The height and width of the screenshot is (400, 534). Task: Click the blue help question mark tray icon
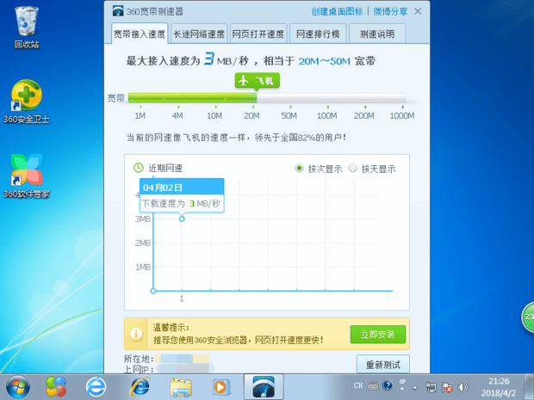tap(388, 385)
